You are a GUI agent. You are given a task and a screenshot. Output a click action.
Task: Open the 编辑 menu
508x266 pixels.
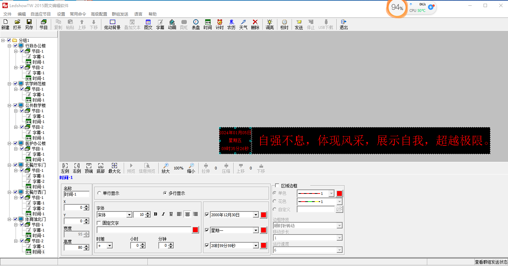pos(21,14)
